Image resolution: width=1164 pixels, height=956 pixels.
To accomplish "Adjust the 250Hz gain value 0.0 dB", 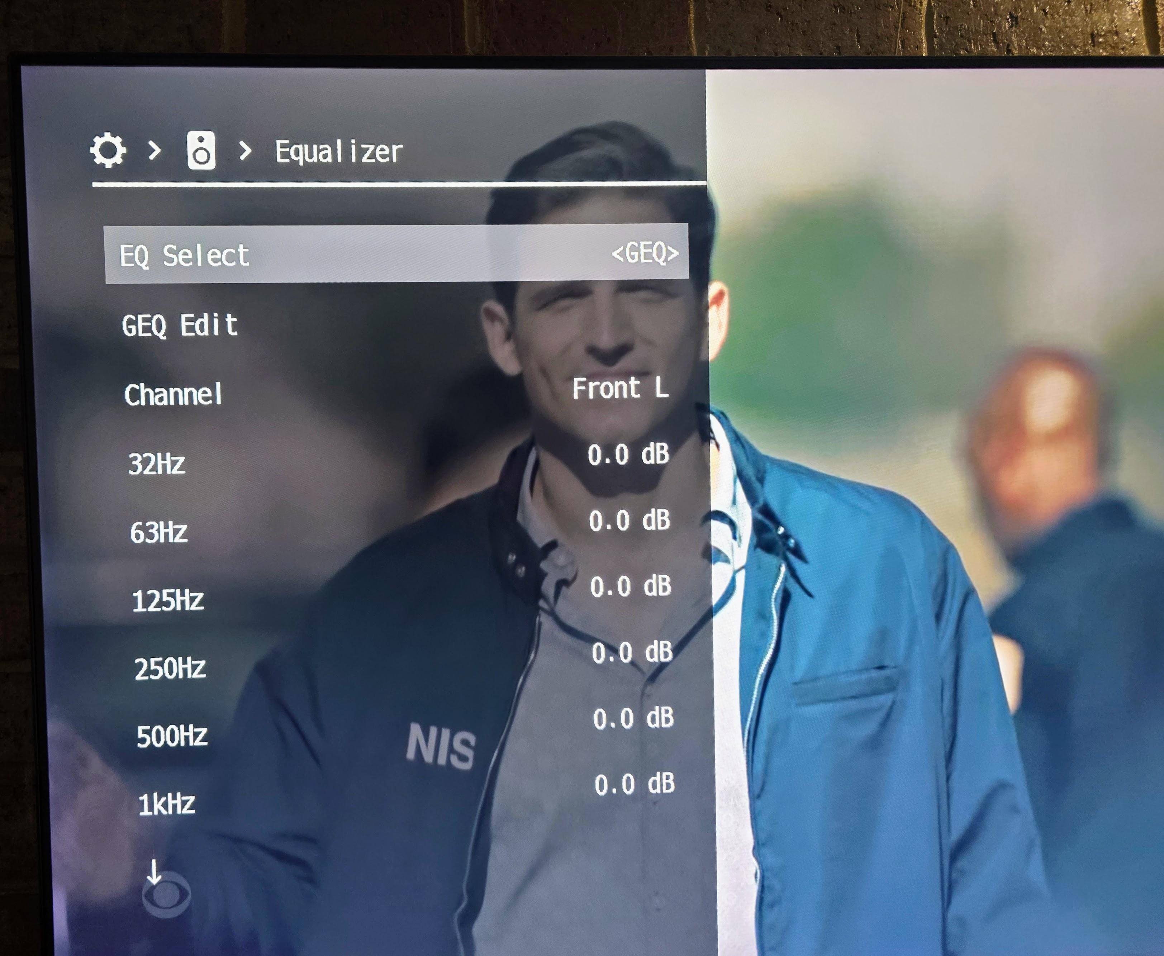I will click(633, 653).
